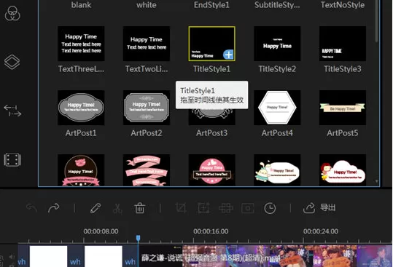The height and width of the screenshot is (267, 393).
Task: Click the 导出 export button
Action: coord(319,208)
